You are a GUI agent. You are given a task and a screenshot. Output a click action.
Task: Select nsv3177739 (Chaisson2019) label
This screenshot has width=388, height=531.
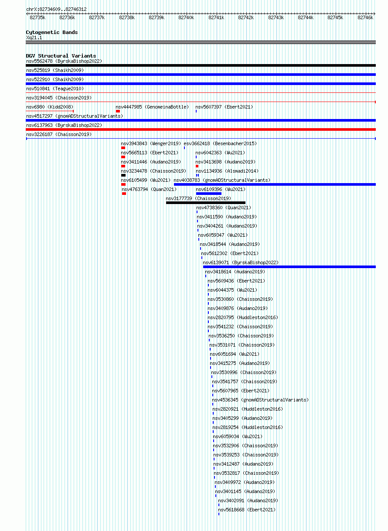coord(199,198)
